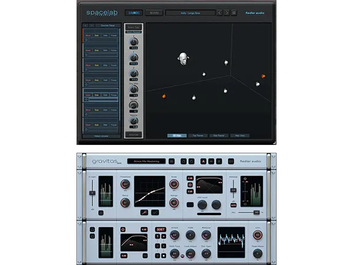
Task: Click the square icon below the In Gain meter
Action: pyautogui.click(x=101, y=213)
